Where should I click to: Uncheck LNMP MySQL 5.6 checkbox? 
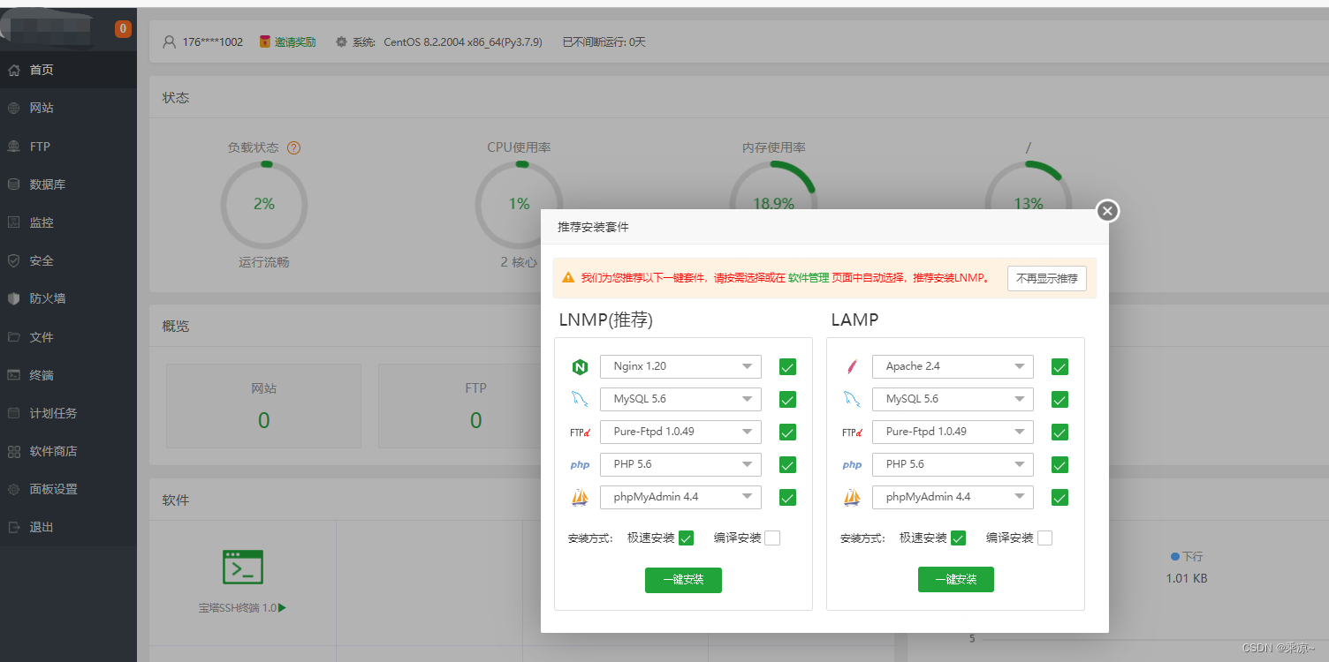pos(787,400)
